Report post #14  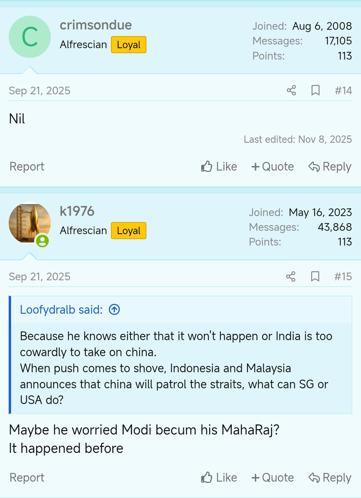(27, 167)
